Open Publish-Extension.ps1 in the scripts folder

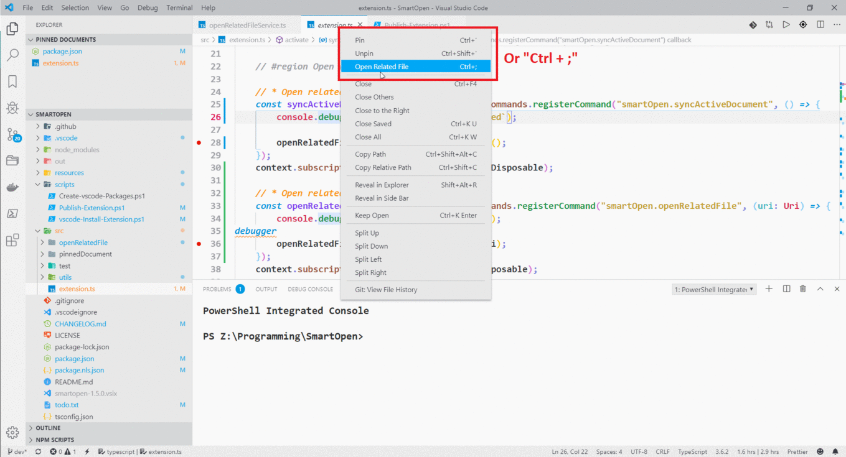(109, 208)
